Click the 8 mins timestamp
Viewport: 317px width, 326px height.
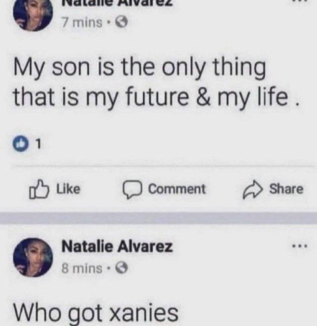(81, 269)
